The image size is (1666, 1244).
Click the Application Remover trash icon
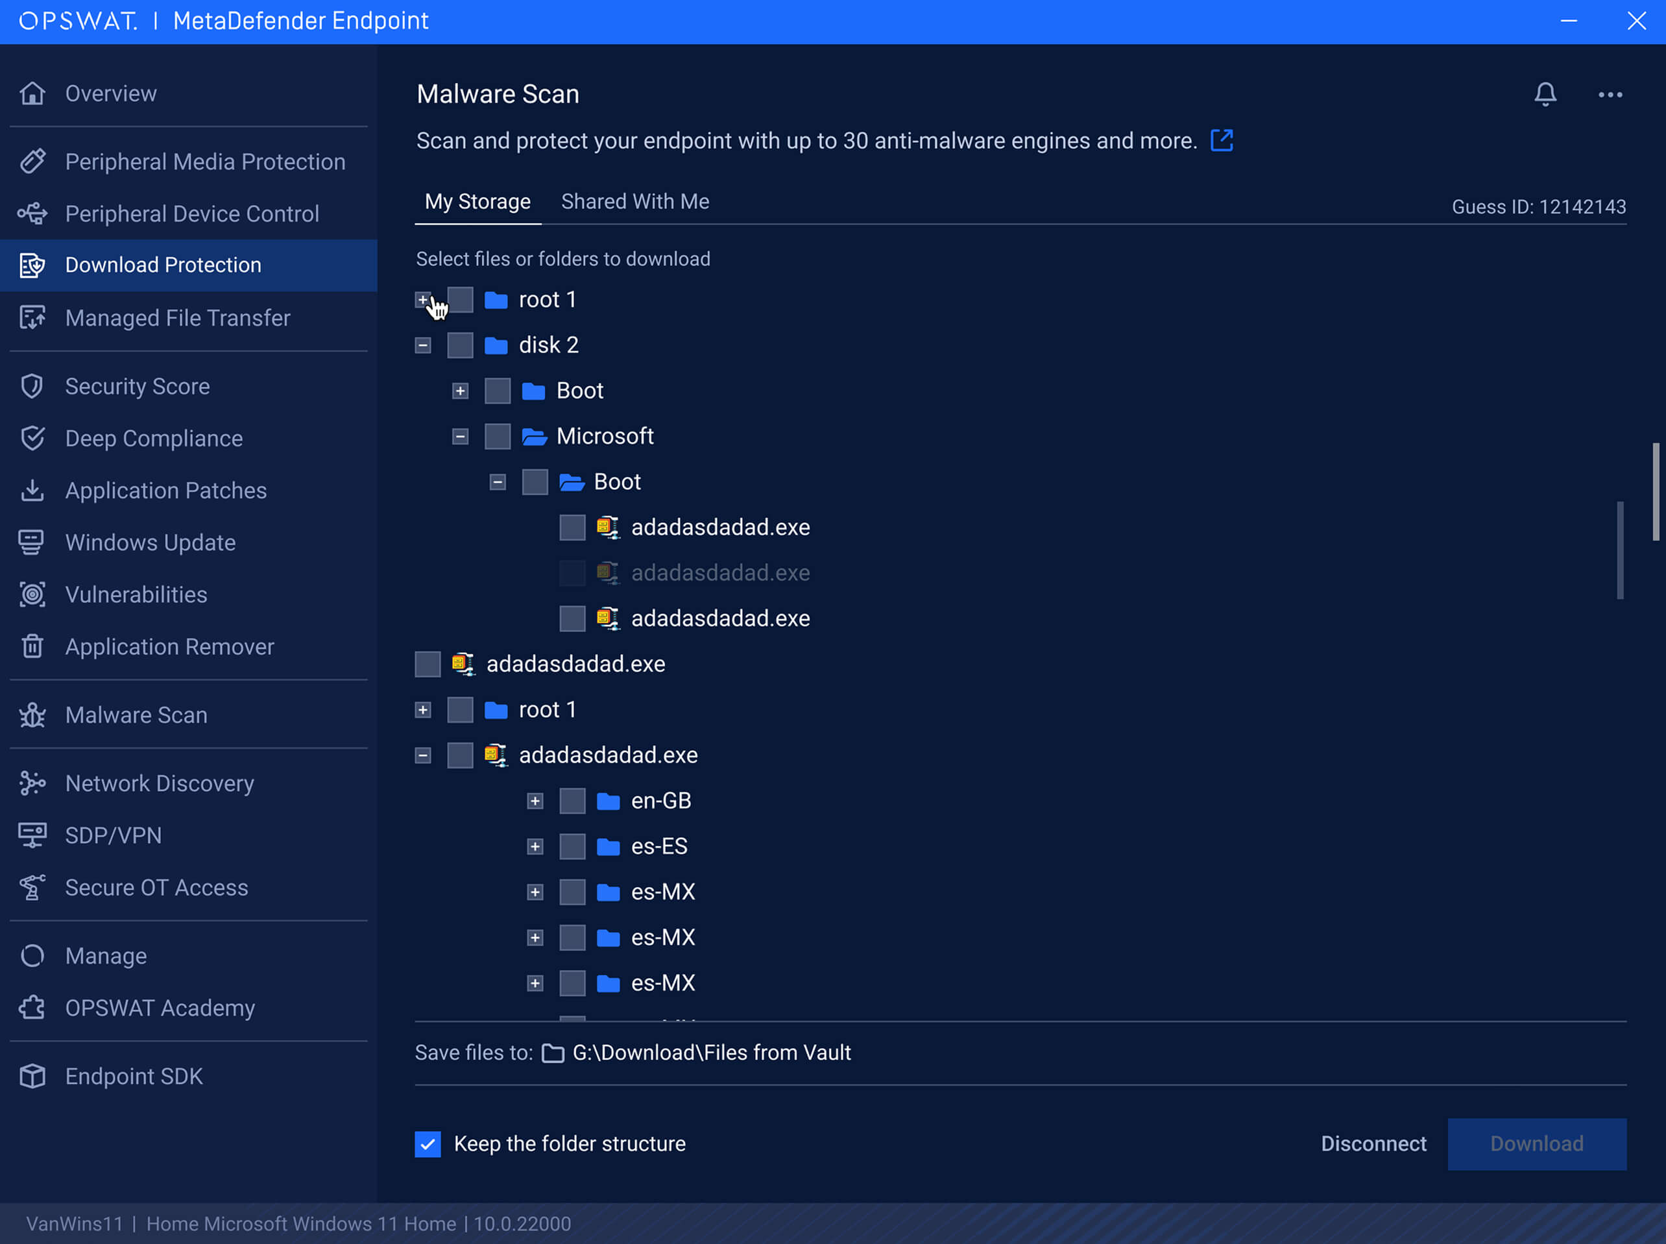tap(32, 646)
